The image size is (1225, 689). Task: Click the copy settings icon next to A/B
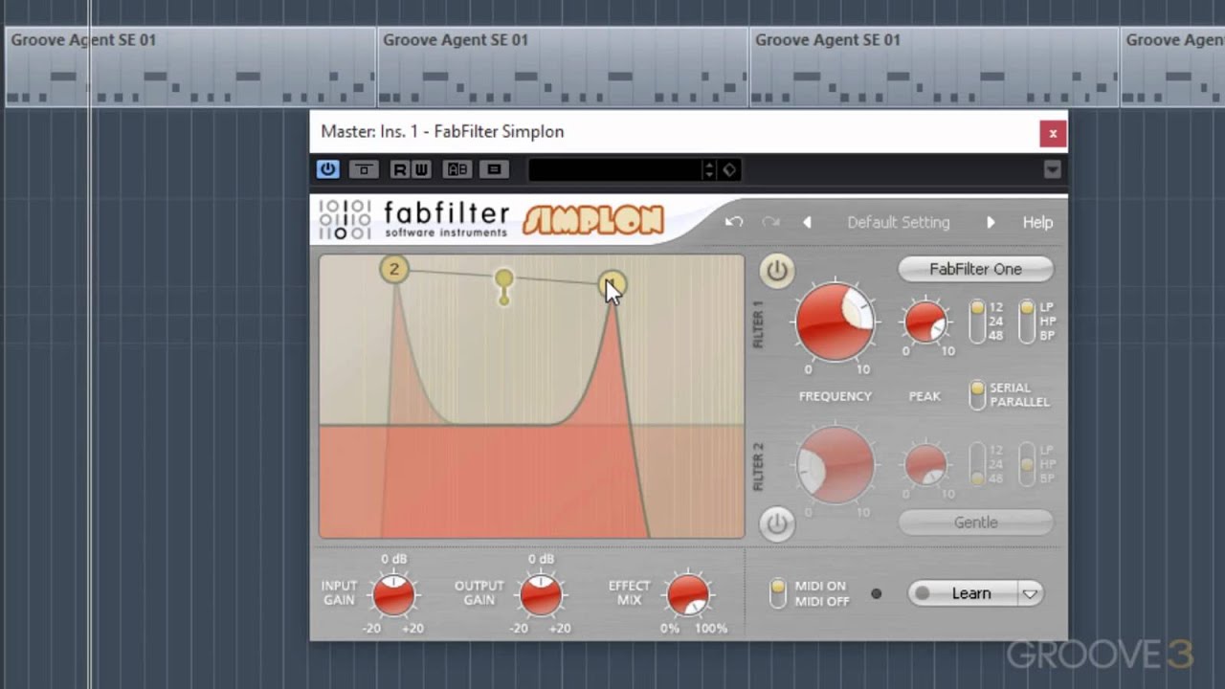(494, 169)
